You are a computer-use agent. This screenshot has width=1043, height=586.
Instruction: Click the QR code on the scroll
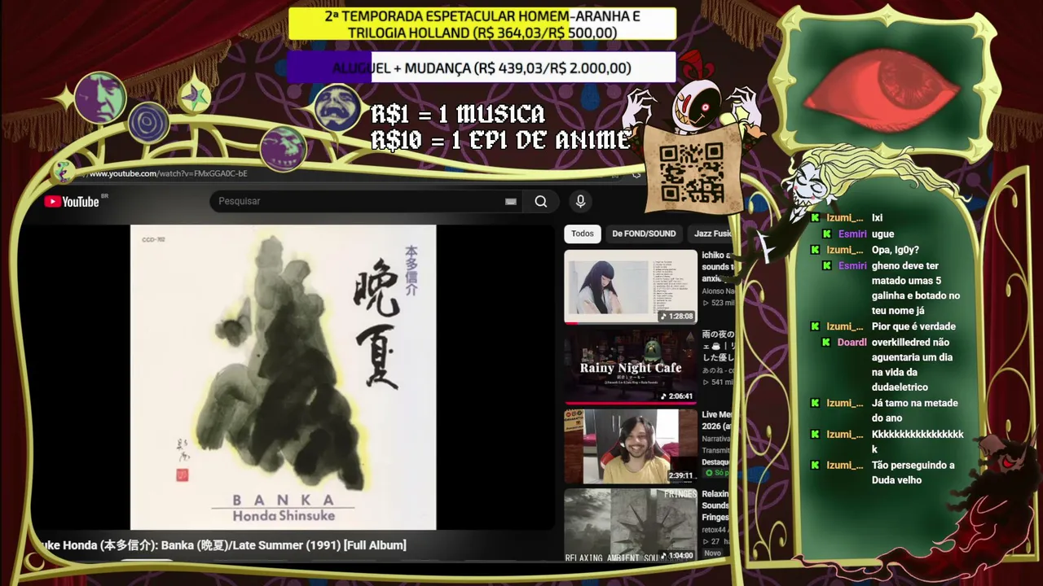[692, 173]
